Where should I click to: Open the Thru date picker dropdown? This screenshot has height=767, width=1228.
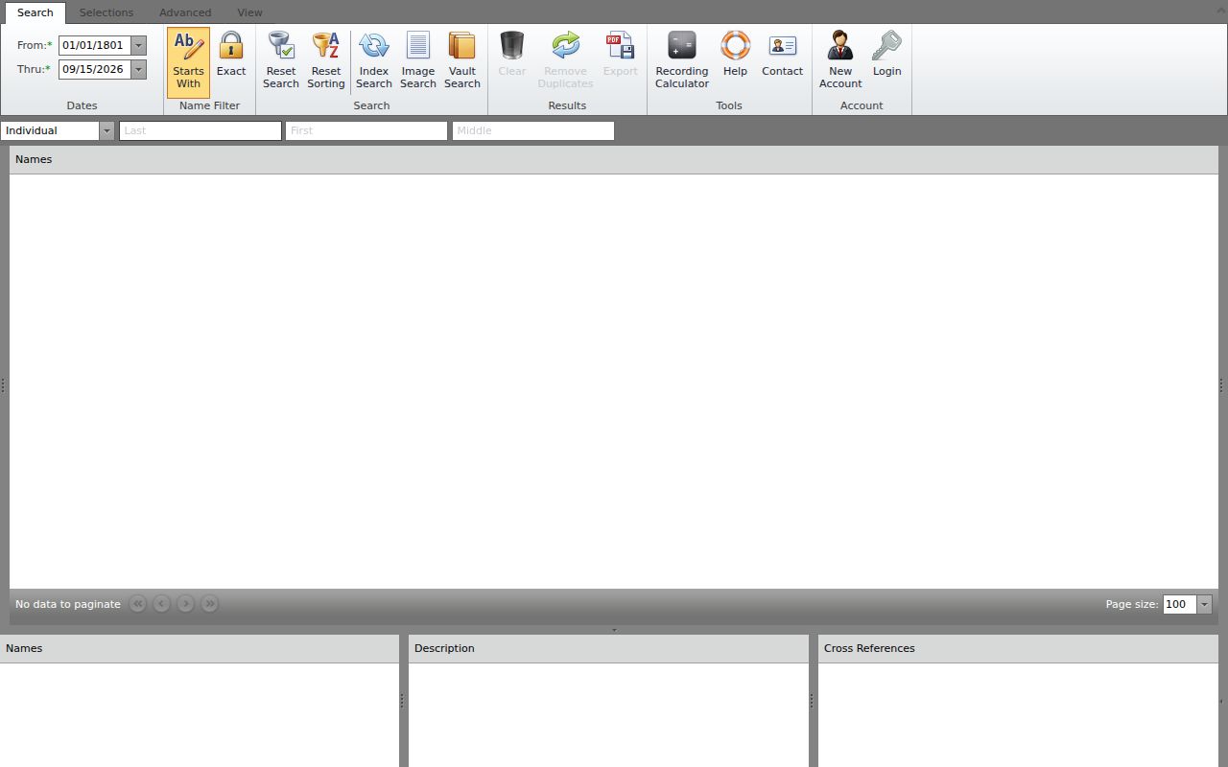click(x=139, y=69)
